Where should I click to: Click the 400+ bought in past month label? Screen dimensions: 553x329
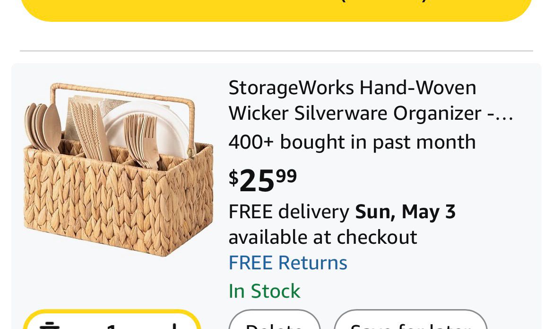tap(352, 142)
